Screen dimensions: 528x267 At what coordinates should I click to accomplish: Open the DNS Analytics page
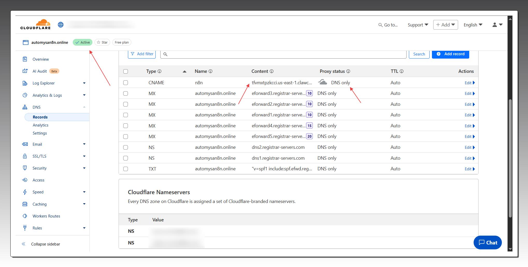point(40,125)
